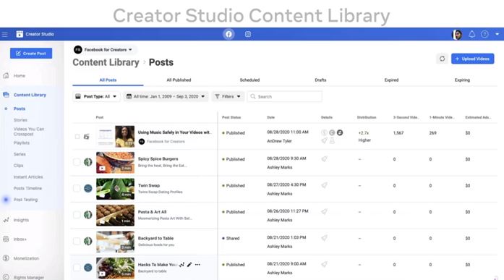Check the Pasta & Art All checkbox
The image size is (504, 280).
77,215
